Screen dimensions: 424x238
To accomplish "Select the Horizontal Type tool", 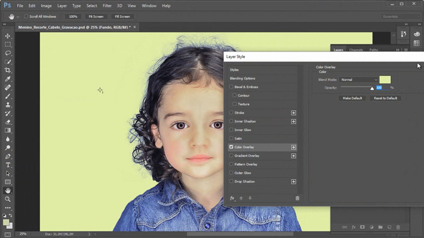I will tap(7, 165).
